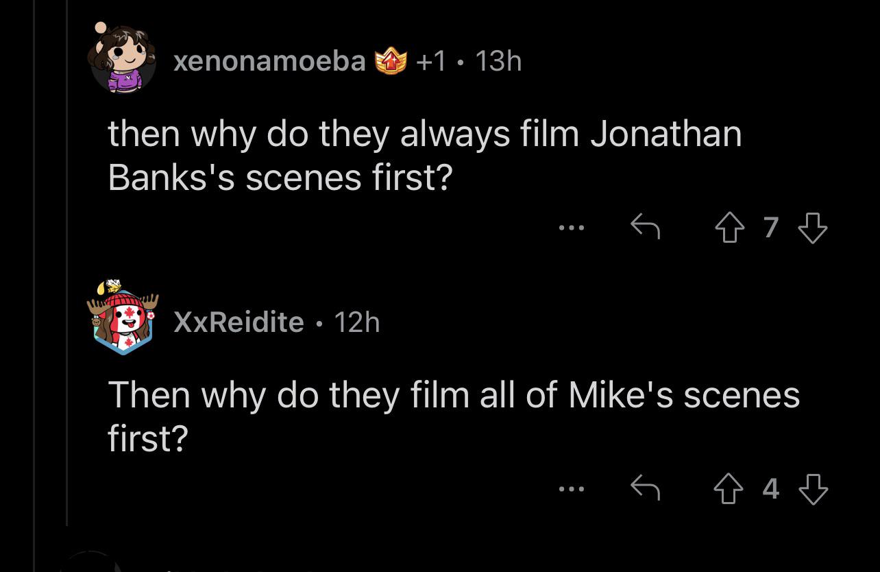Visit xenonamoeba's user profile link
Viewport: 880px width, 572px height.
click(x=269, y=61)
